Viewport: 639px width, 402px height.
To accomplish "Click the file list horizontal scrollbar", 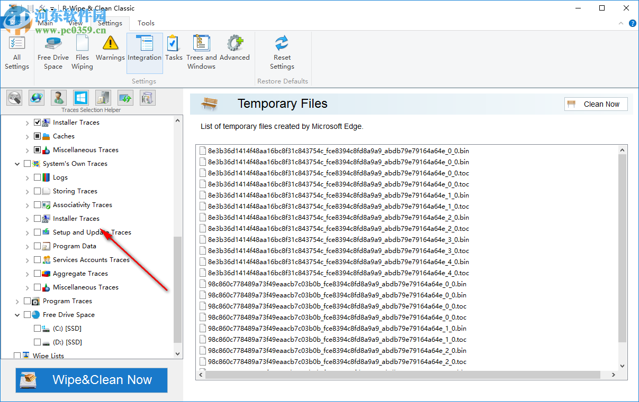I will click(x=402, y=375).
